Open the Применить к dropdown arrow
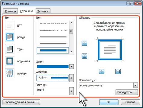The width and height of the screenshot is (143, 108). point(135,85)
